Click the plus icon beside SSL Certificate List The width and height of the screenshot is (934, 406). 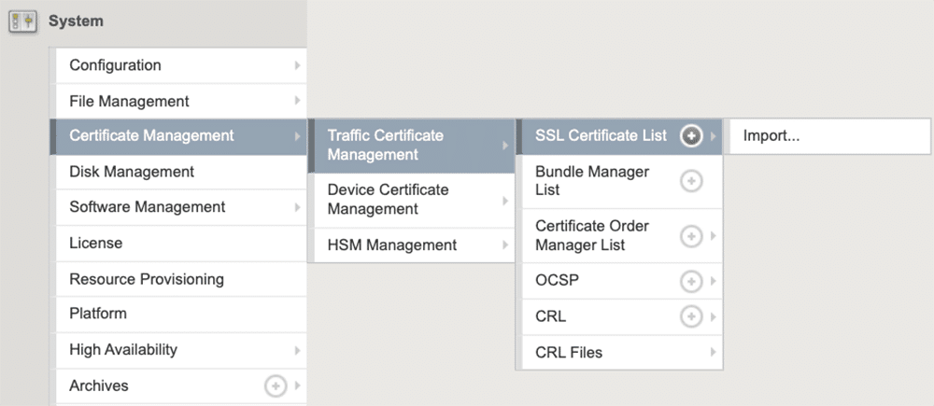690,136
